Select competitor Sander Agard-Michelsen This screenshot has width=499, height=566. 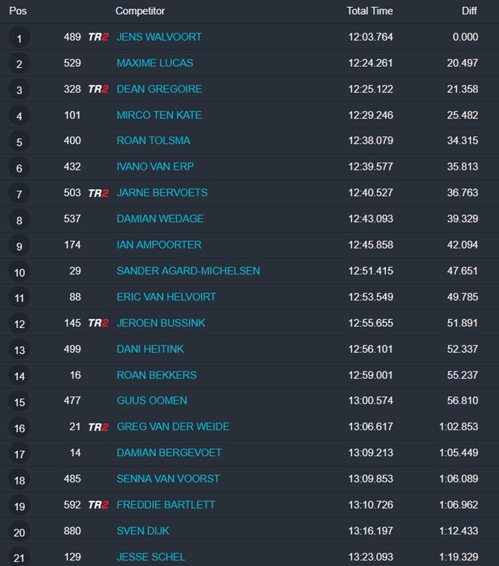[x=188, y=271]
